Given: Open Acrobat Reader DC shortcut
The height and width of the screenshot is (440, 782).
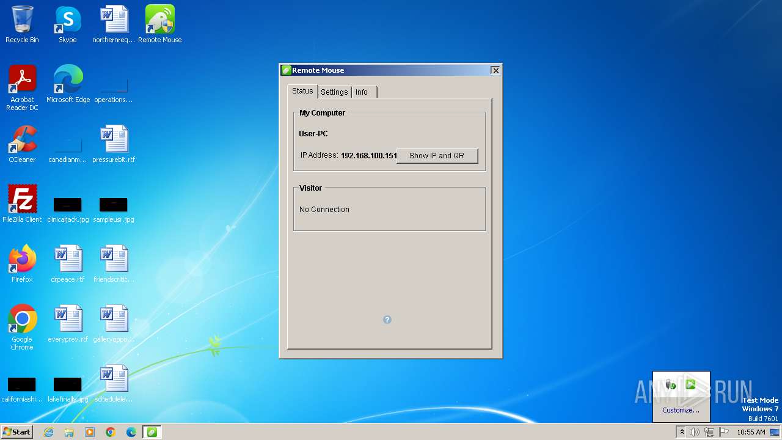Looking at the screenshot, I should tap(22, 88).
